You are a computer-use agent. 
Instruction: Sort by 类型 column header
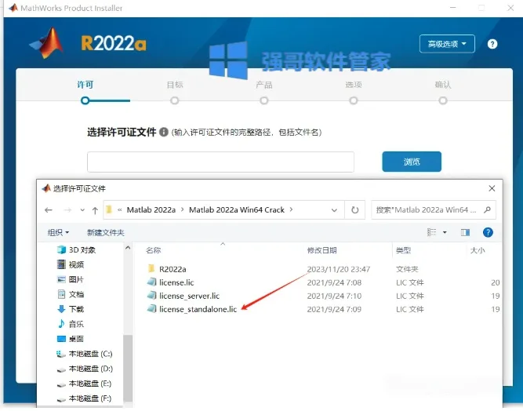coord(403,250)
